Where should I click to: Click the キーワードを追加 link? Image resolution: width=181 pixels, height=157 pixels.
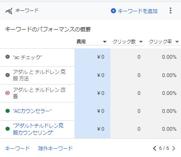pyautogui.click(x=138, y=11)
